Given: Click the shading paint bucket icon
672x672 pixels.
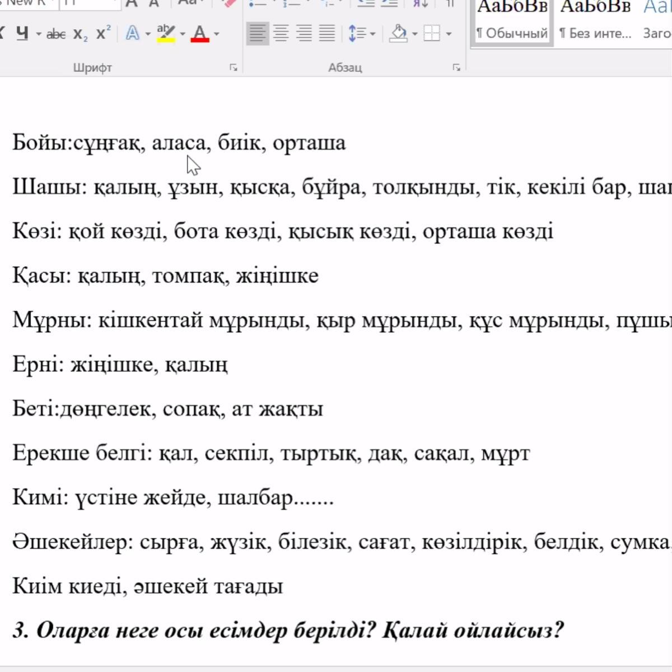Looking at the screenshot, I should (398, 34).
